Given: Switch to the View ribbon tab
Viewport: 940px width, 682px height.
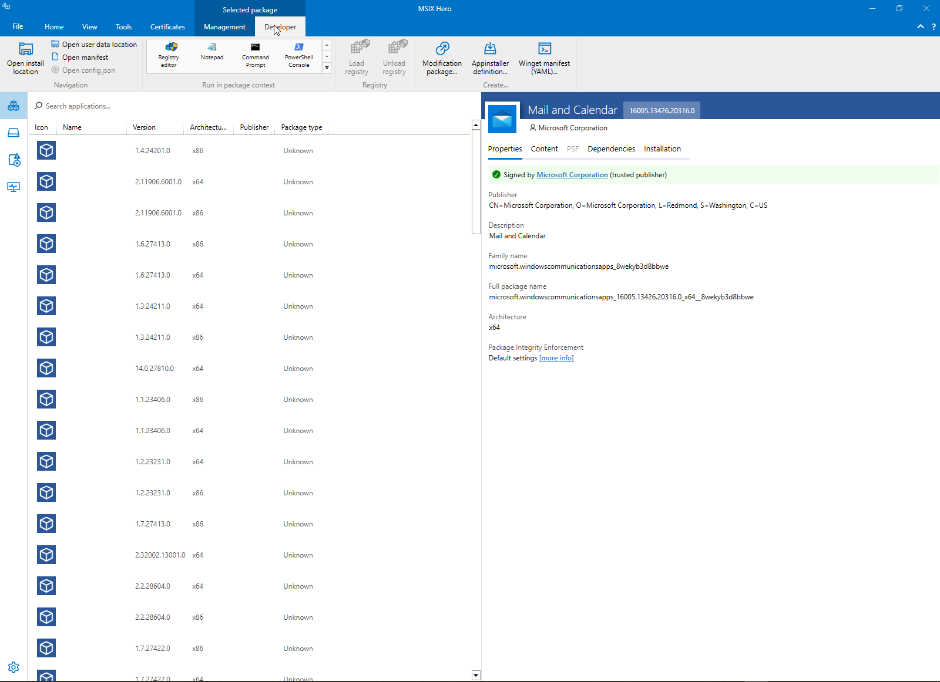Looking at the screenshot, I should pos(90,26).
